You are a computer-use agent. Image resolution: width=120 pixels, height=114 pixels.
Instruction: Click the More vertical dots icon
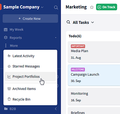coord(6,46)
